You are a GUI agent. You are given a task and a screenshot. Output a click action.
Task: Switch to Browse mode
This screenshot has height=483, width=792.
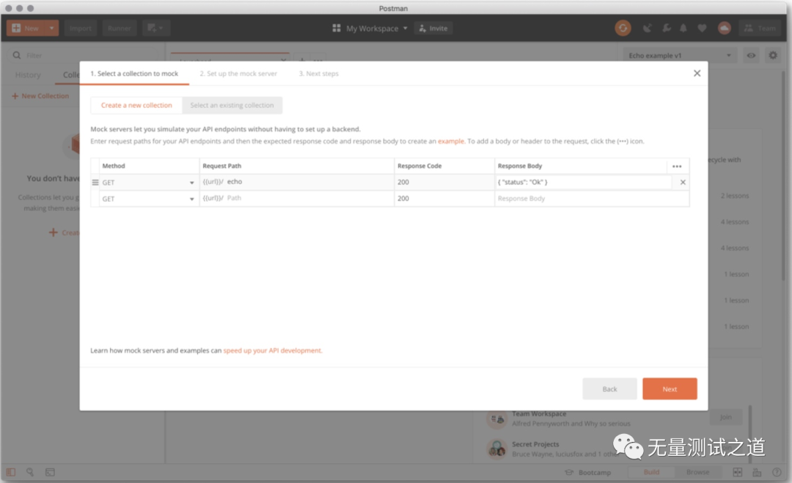(697, 472)
